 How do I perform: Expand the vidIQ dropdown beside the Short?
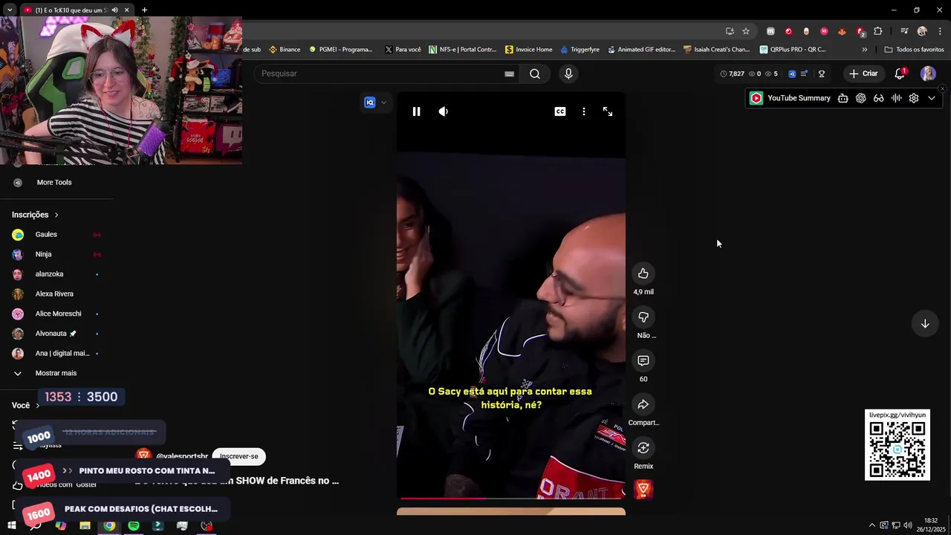(383, 103)
